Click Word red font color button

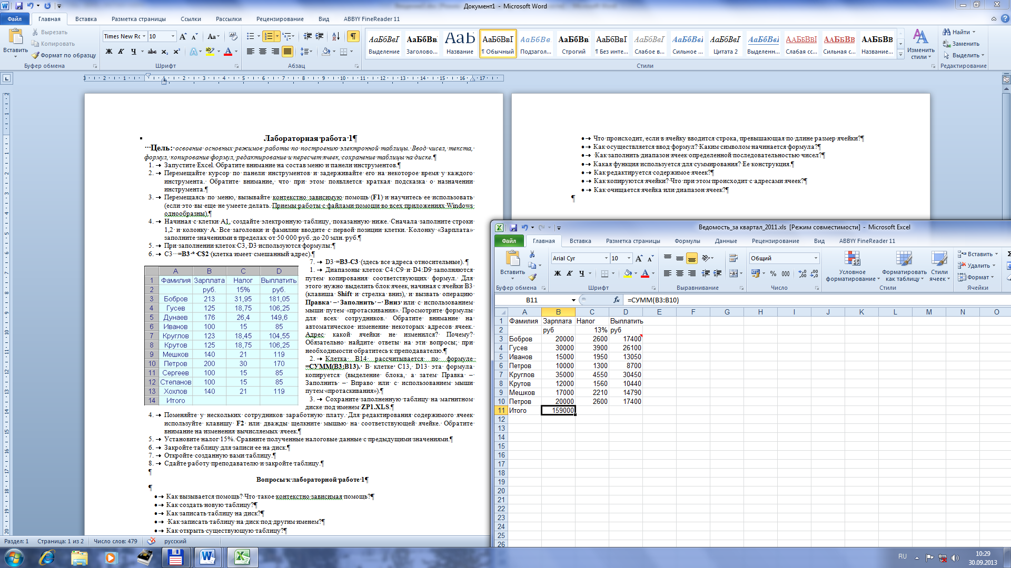[228, 52]
